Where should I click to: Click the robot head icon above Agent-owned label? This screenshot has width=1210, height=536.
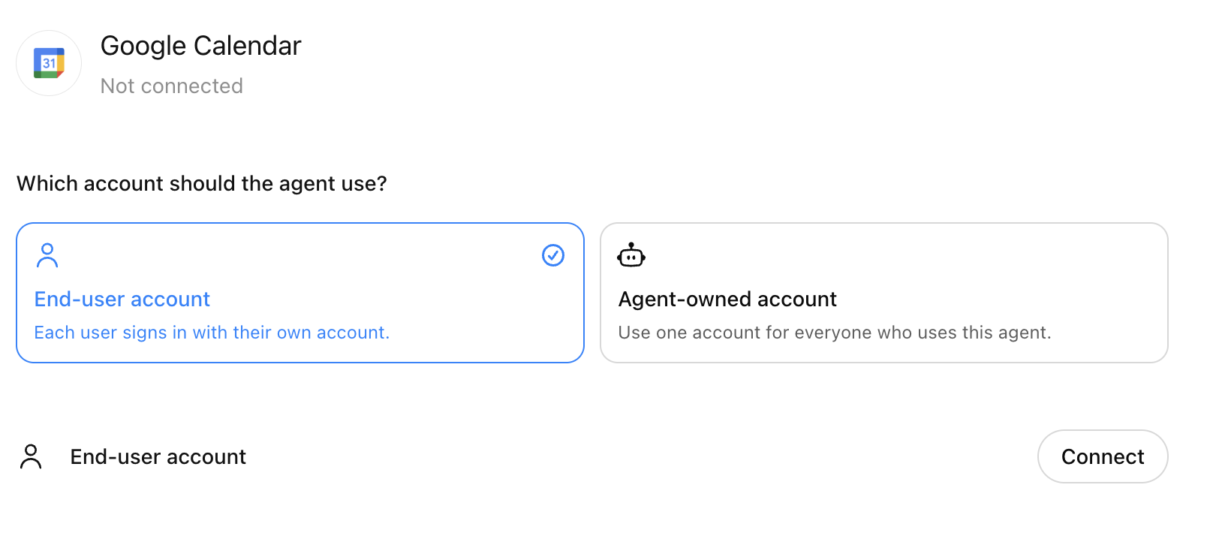pyautogui.click(x=631, y=255)
